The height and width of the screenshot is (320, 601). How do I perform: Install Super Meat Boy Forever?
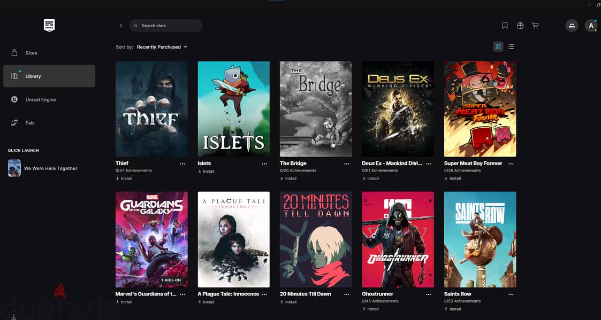click(452, 178)
